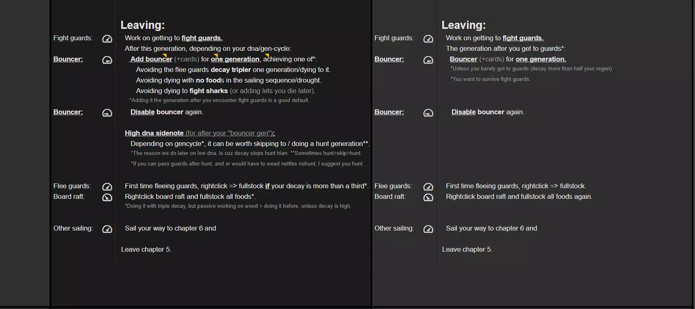This screenshot has height=309, width=695.
Task: Click the underlined 'Bouncer' link before '(+cards)'
Action: click(x=463, y=59)
